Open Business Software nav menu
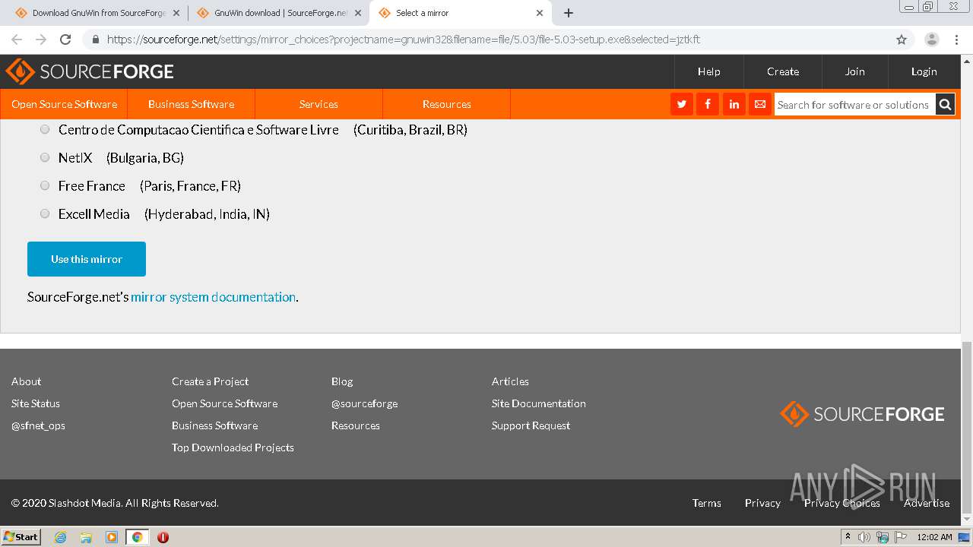Screen dimensions: 973x547 (191, 104)
